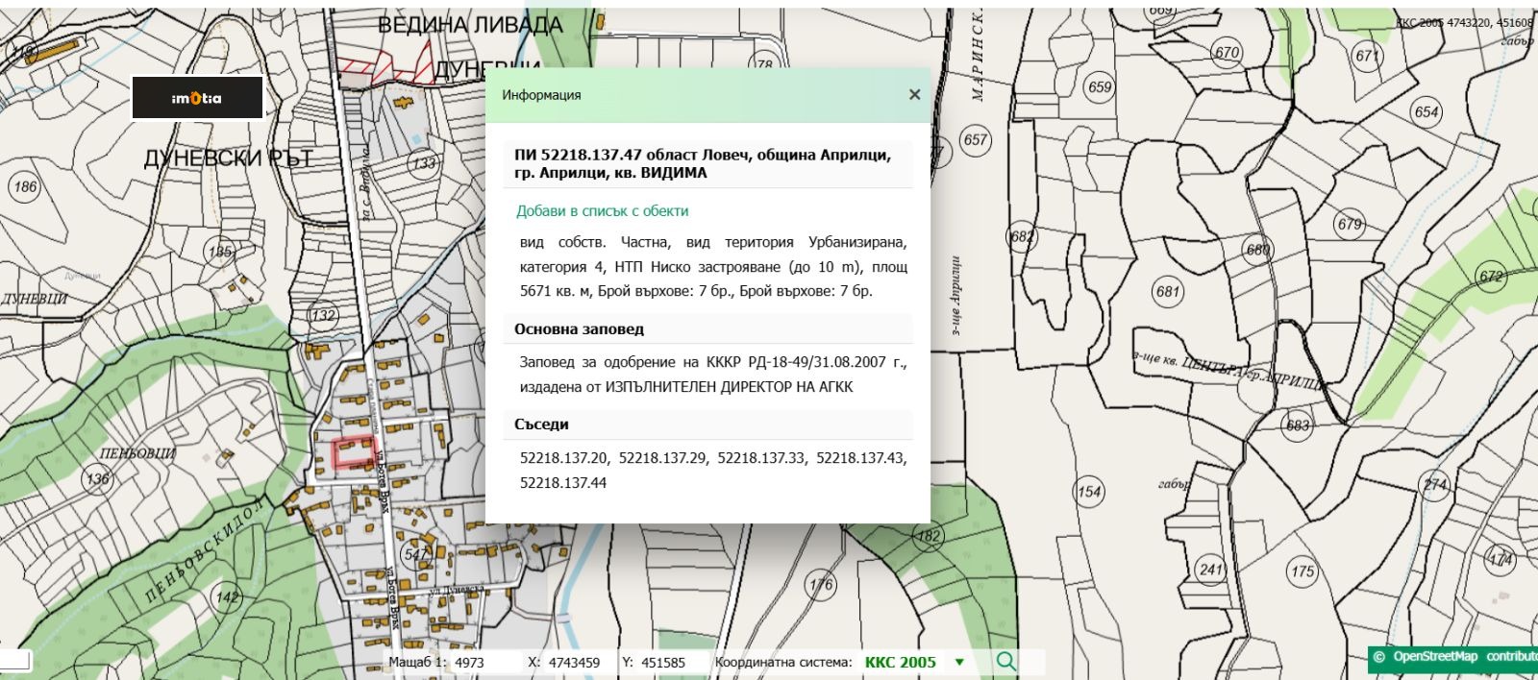Focus the X coordinate field

577,663
